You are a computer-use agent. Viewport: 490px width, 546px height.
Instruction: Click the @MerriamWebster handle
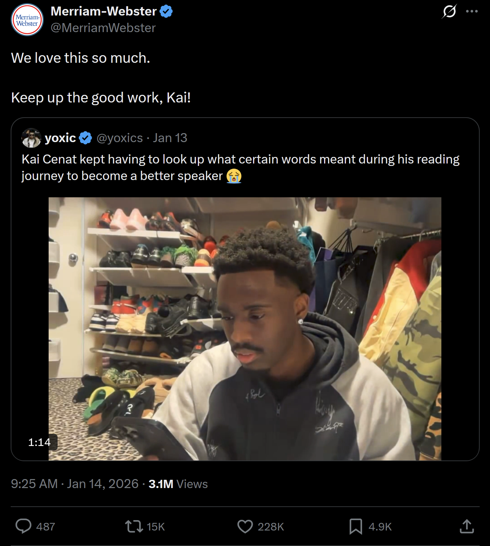103,28
